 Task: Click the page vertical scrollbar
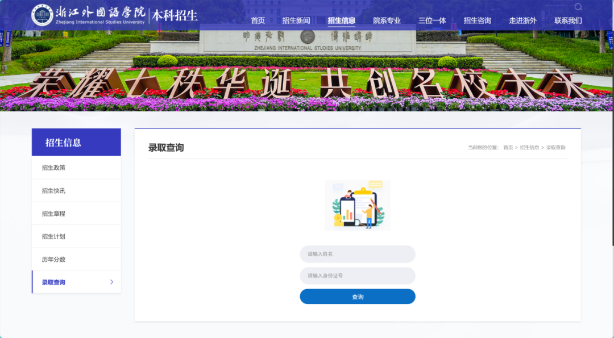point(612,123)
